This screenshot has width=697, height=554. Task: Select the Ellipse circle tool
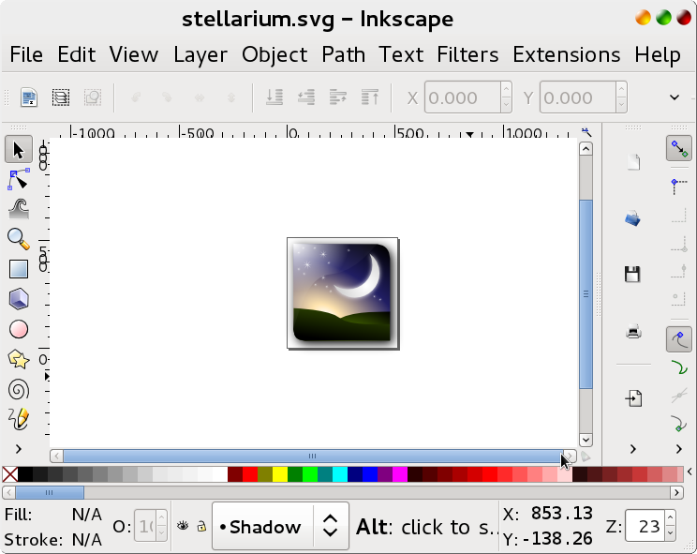click(18, 329)
